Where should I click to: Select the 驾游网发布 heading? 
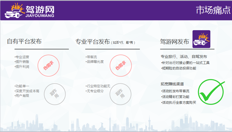point(175,41)
